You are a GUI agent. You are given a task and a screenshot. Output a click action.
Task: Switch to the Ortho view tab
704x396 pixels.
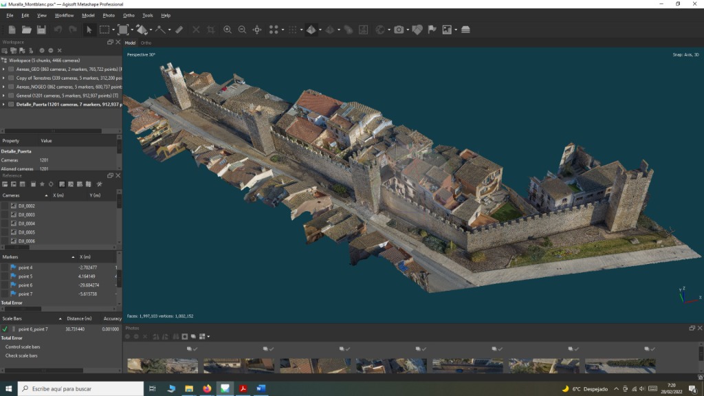click(146, 43)
